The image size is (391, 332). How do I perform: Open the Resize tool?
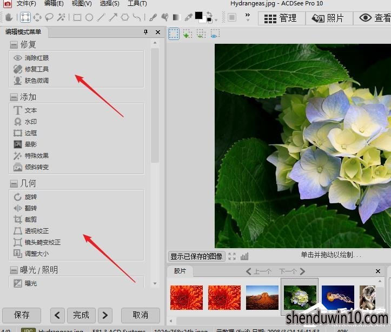pyautogui.click(x=31, y=254)
